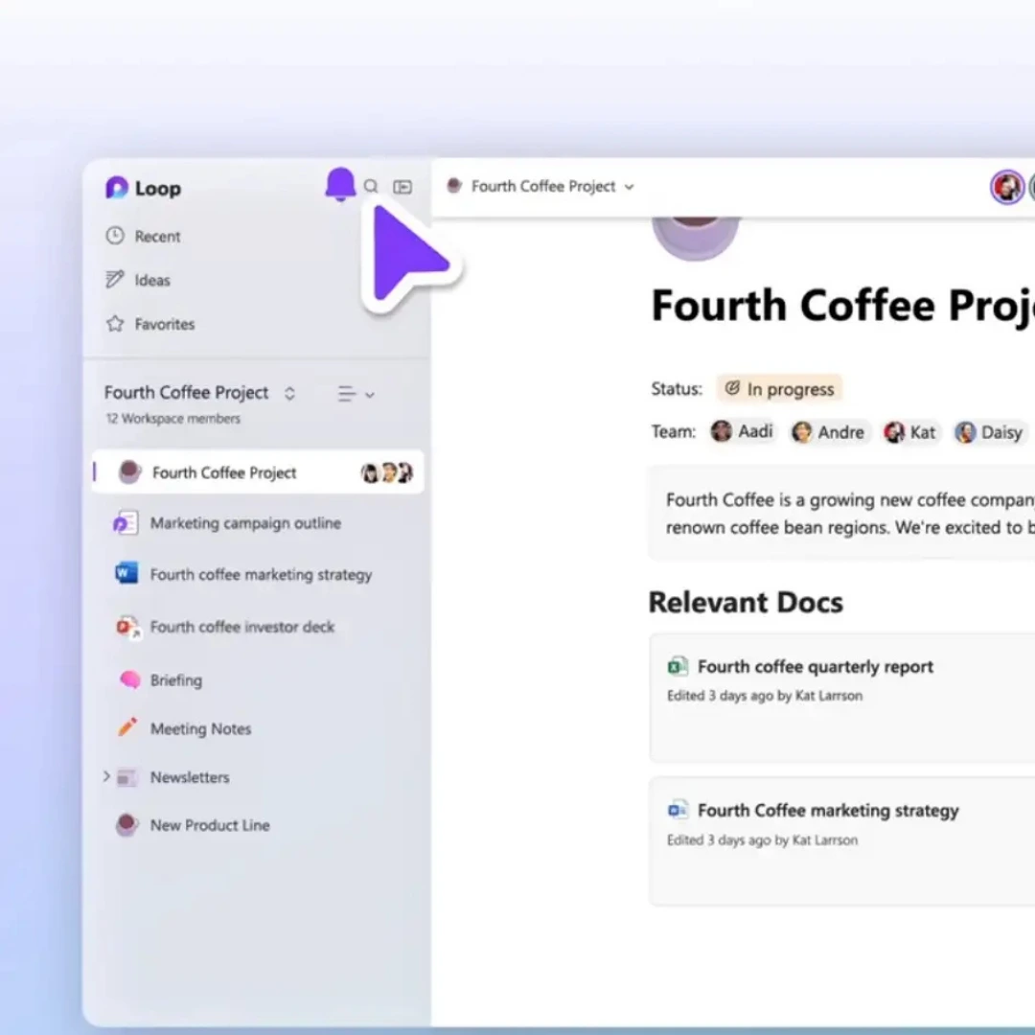
Task: Open the Fourth Coffee Project title dropdown
Action: (x=630, y=187)
